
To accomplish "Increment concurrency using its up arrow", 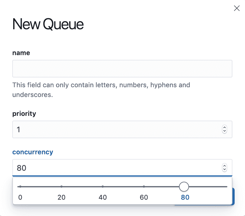I will tap(225, 166).
